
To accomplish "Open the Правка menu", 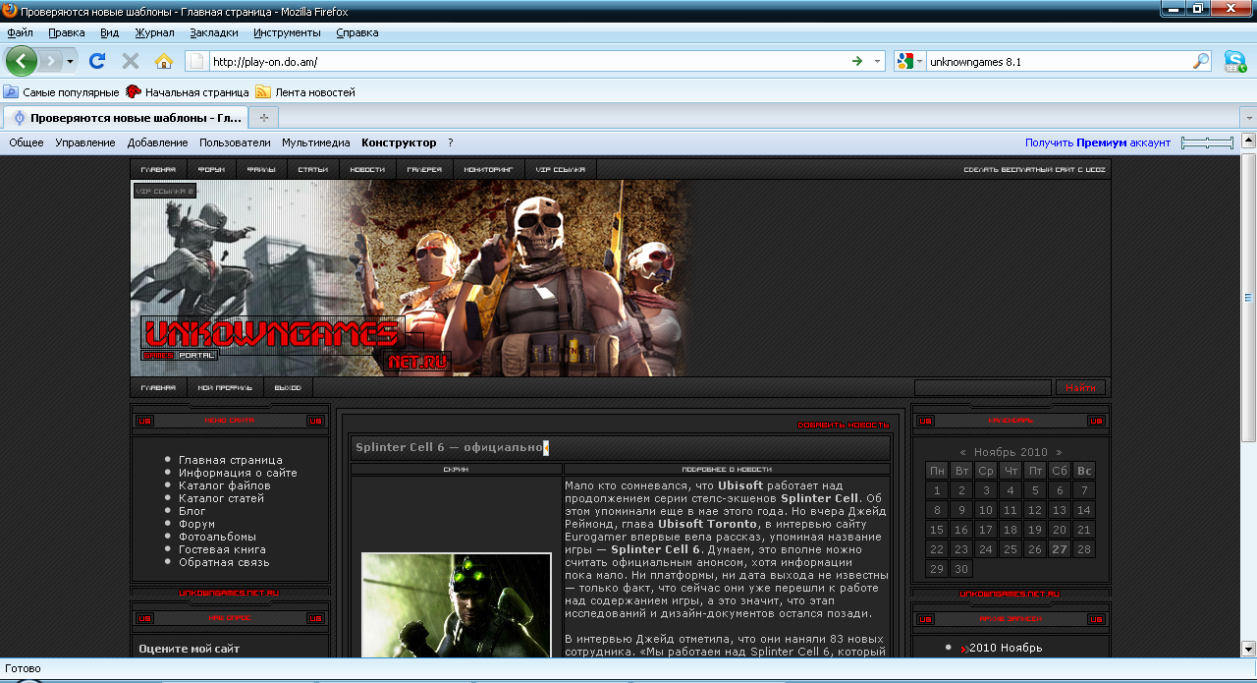I will coord(67,32).
